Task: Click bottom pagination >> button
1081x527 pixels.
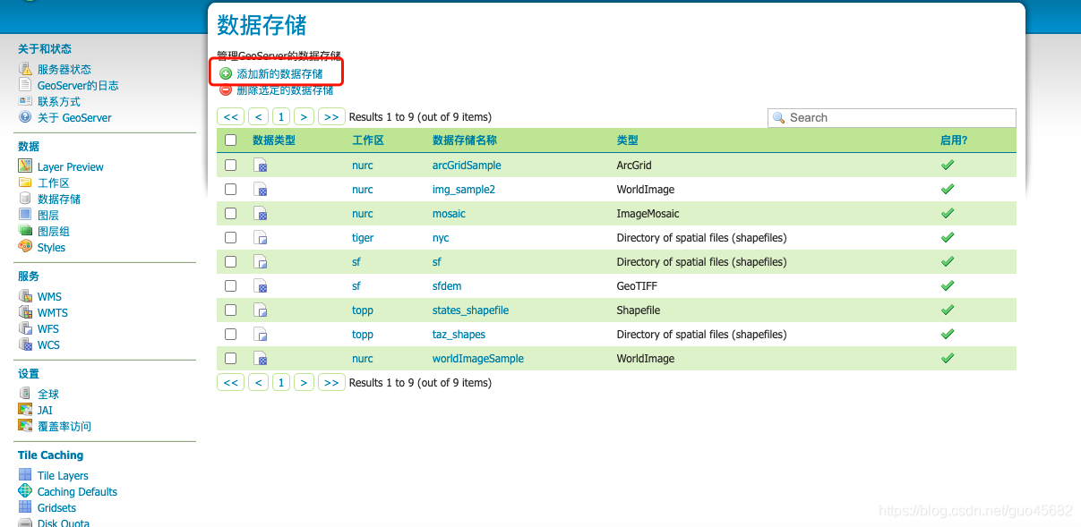Action: pyautogui.click(x=331, y=382)
